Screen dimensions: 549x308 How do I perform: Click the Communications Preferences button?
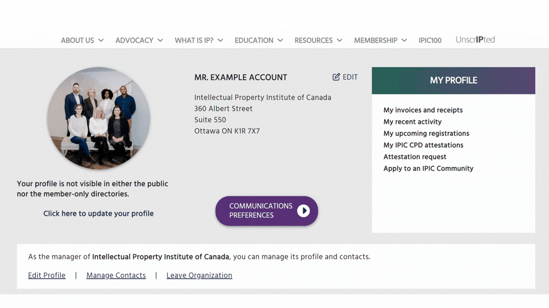[260, 211]
